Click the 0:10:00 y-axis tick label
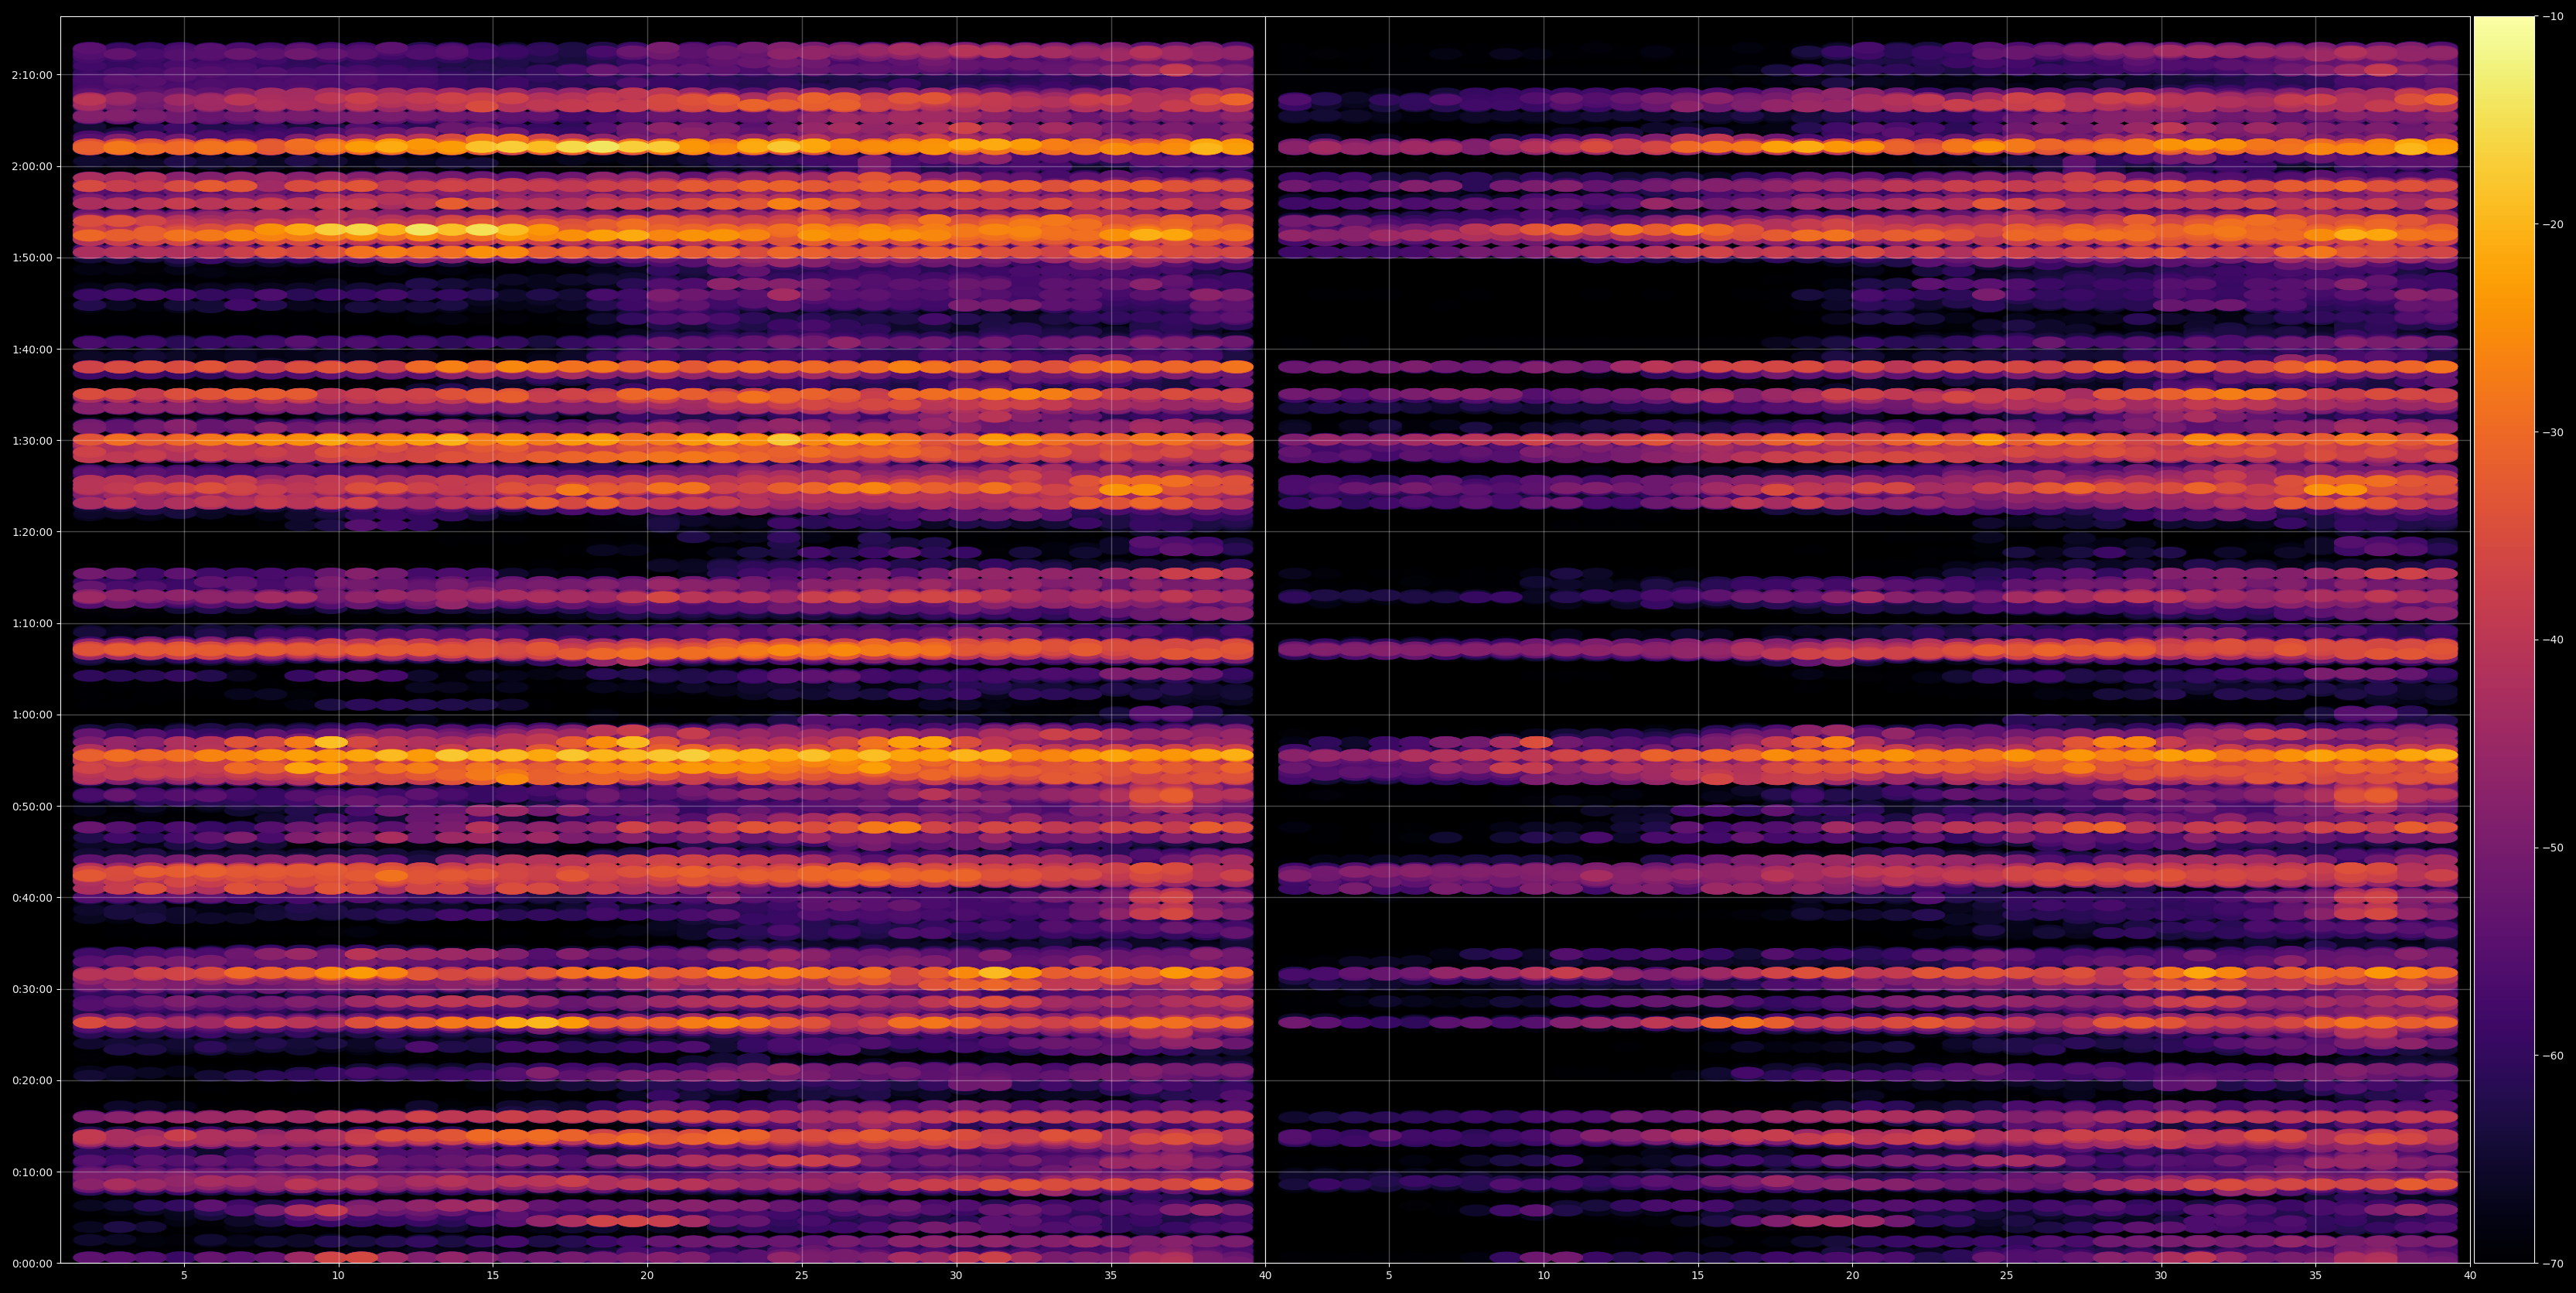The image size is (2576, 1293). click(32, 1172)
